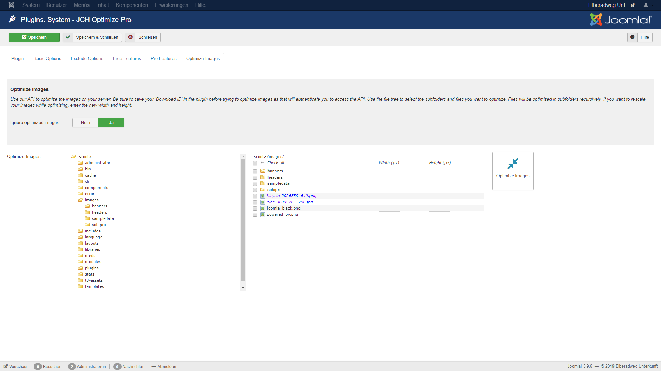The height and width of the screenshot is (371, 661).
Task: Click the Hilfe question mark icon
Action: pos(632,37)
